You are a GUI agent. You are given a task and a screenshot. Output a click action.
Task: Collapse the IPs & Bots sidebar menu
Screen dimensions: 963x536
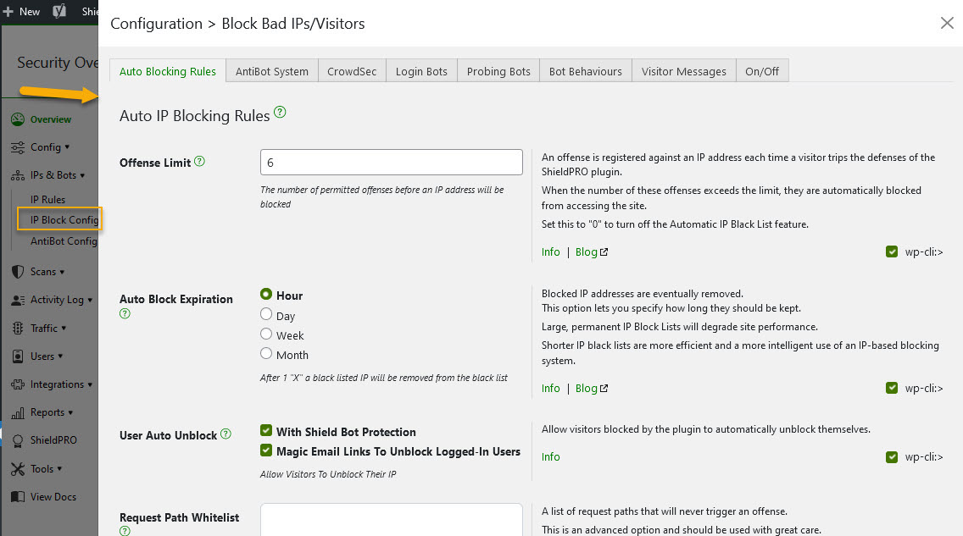(57, 175)
